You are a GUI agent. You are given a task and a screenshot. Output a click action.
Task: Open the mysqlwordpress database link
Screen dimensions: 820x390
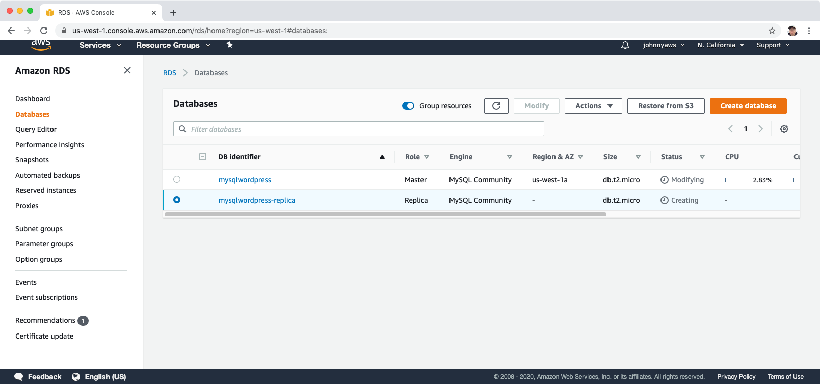click(x=245, y=180)
